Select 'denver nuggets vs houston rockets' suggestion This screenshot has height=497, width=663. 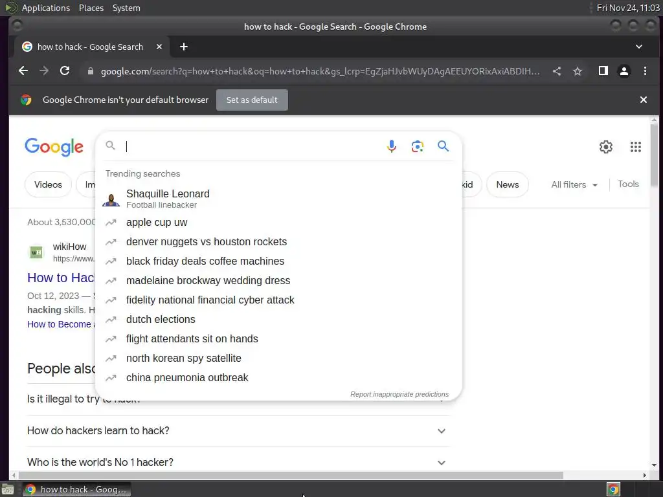[x=278, y=242]
